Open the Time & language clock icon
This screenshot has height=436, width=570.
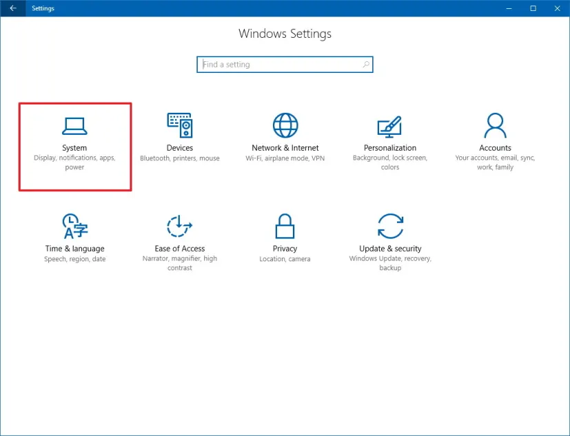point(75,226)
